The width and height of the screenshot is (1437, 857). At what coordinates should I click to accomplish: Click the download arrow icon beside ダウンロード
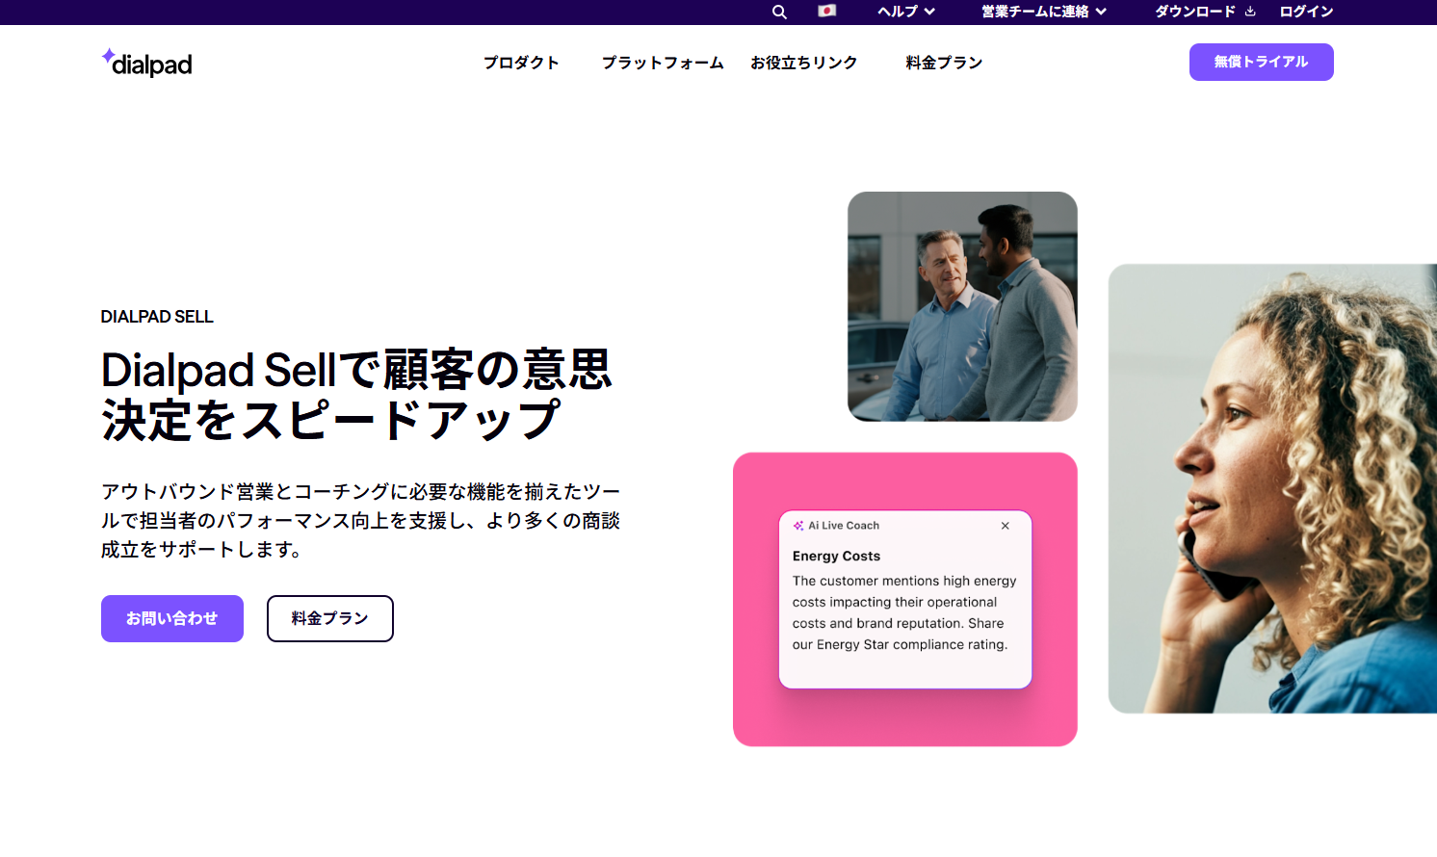point(1250,12)
